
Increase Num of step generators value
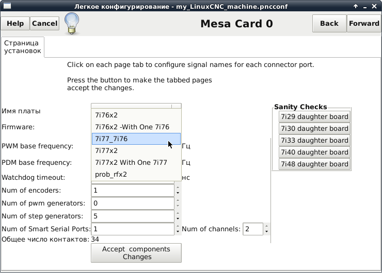178,214
